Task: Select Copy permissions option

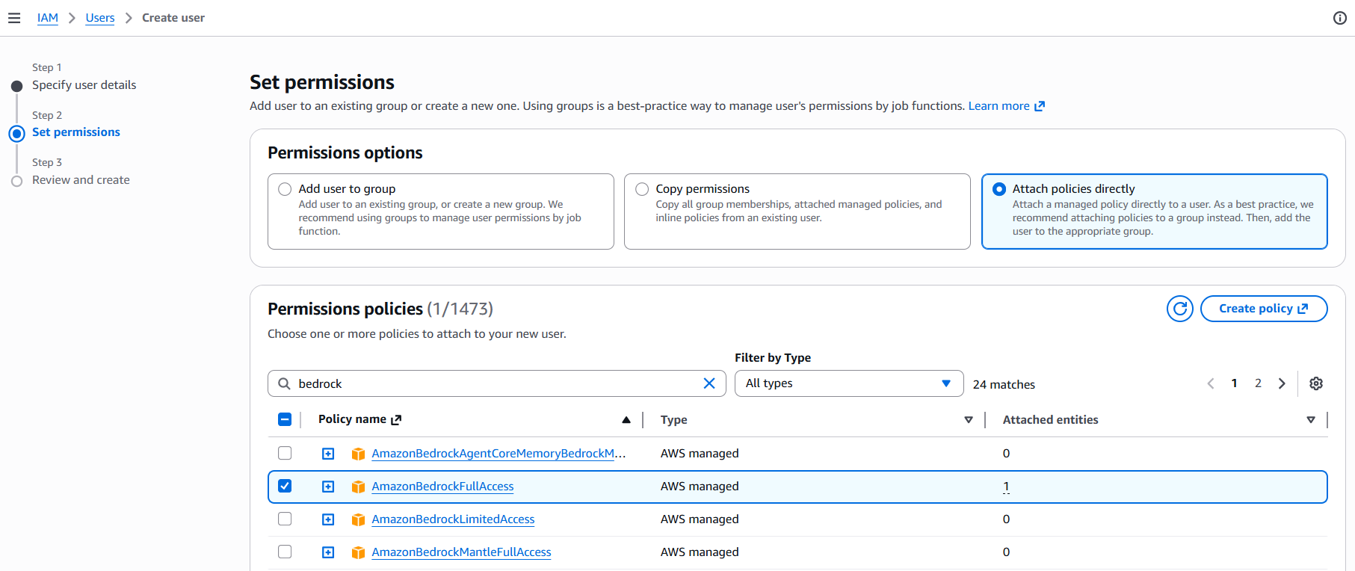Action: tap(642, 189)
